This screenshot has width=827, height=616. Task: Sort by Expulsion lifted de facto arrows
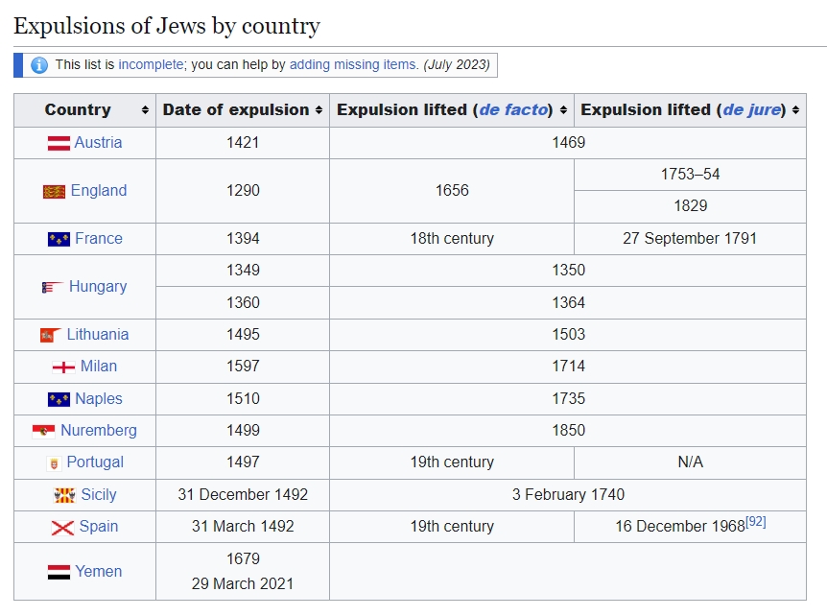(x=563, y=109)
